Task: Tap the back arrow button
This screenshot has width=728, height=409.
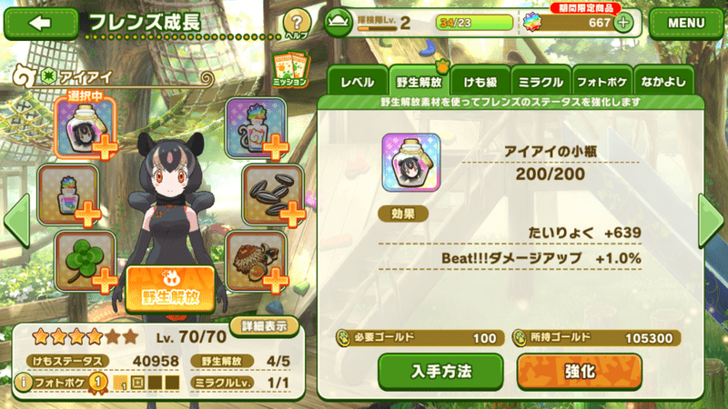Action: pyautogui.click(x=41, y=23)
